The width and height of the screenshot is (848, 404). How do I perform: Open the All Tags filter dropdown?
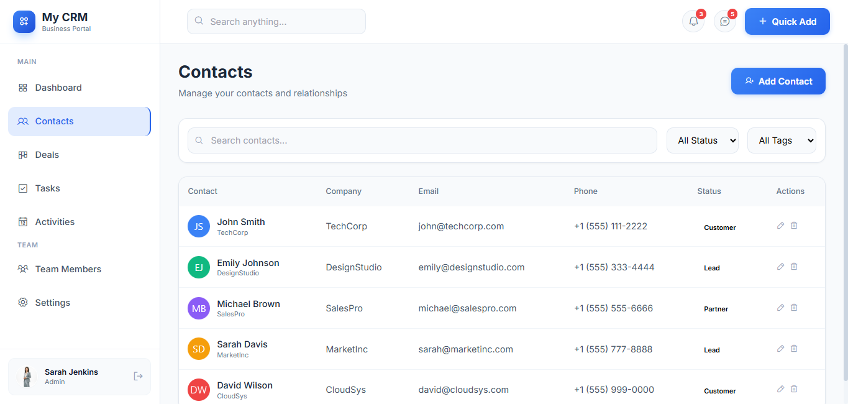(x=782, y=140)
